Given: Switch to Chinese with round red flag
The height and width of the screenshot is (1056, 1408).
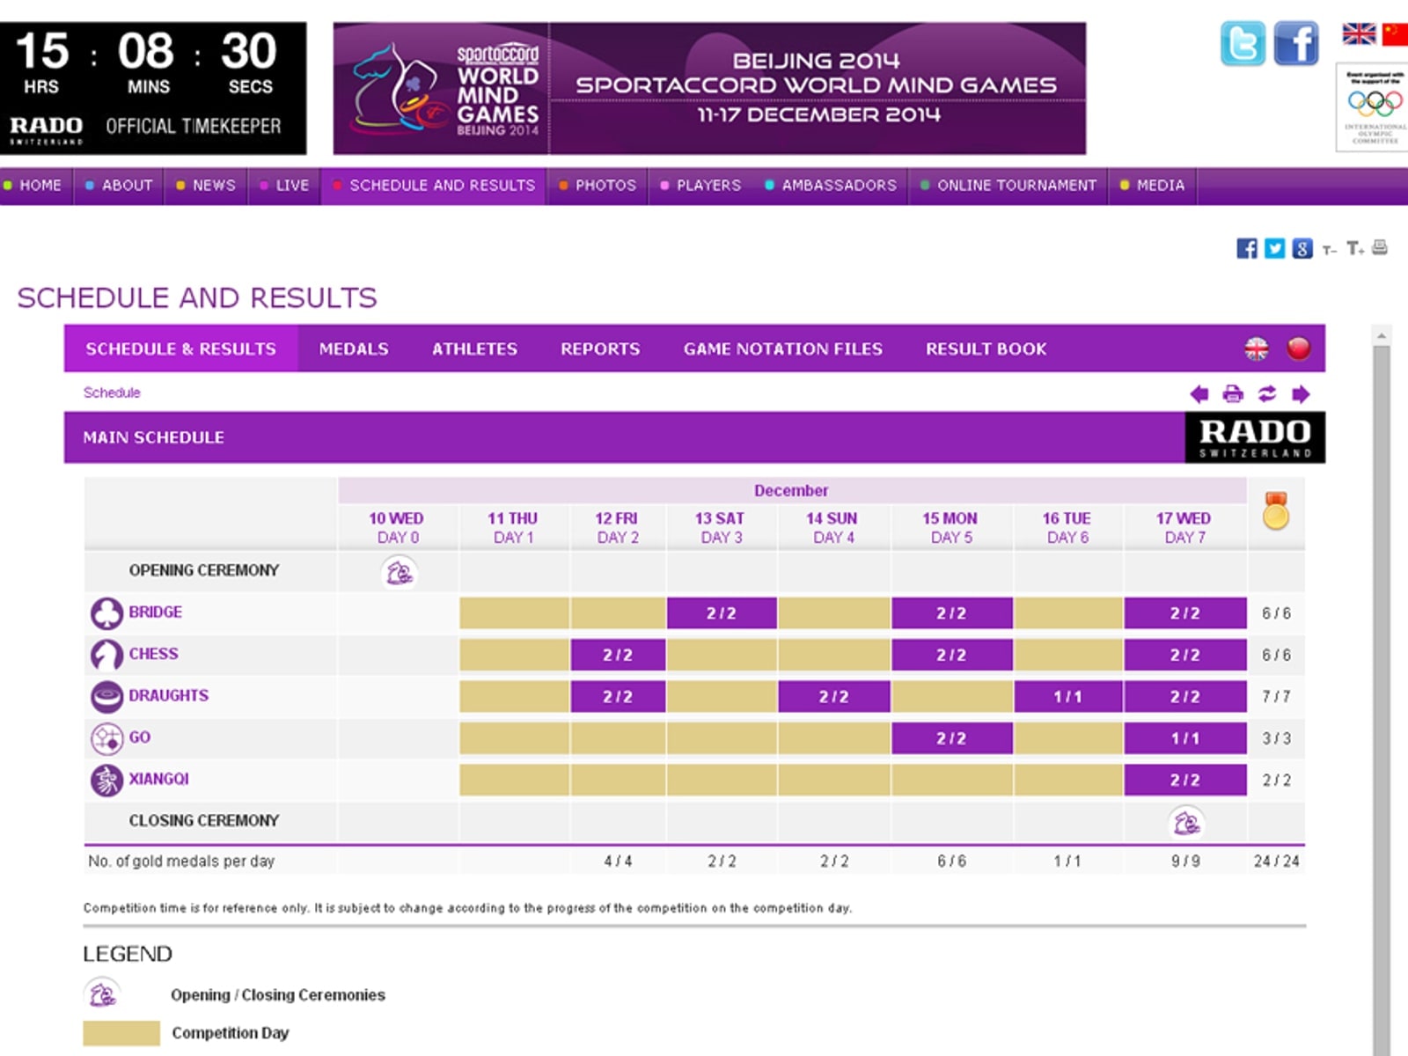Looking at the screenshot, I should pyautogui.click(x=1298, y=348).
